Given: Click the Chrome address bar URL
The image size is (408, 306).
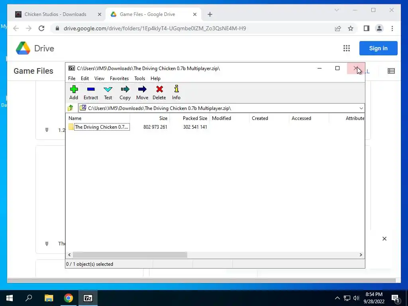Looking at the screenshot, I should 155,28.
